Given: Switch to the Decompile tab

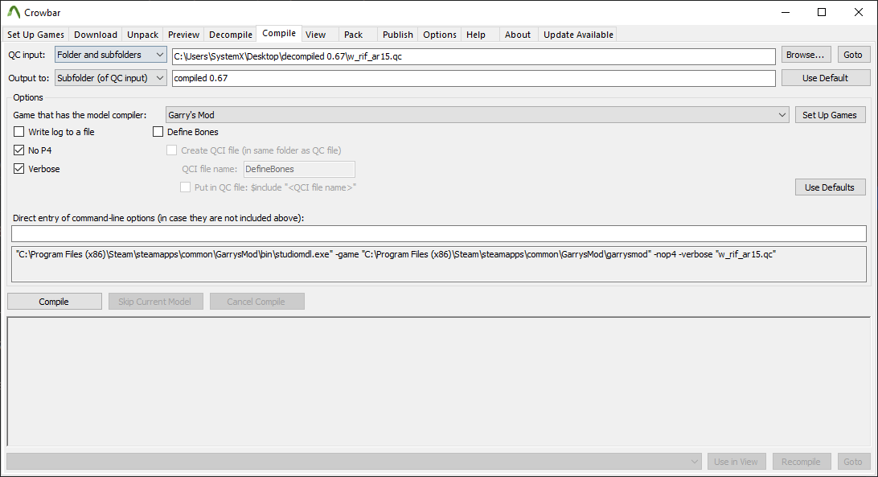Looking at the screenshot, I should (230, 35).
